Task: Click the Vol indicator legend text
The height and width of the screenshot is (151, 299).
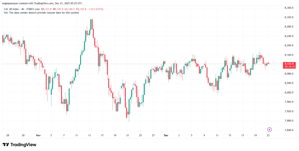Action: [x=41, y=13]
